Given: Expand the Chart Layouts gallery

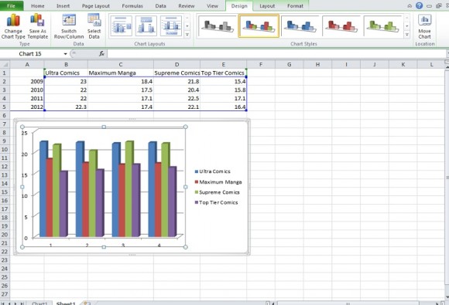Looking at the screenshot, I should point(187,35).
